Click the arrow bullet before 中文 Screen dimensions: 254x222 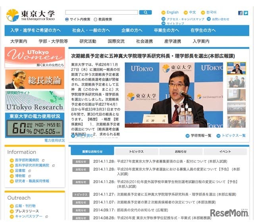[x=186, y=12]
